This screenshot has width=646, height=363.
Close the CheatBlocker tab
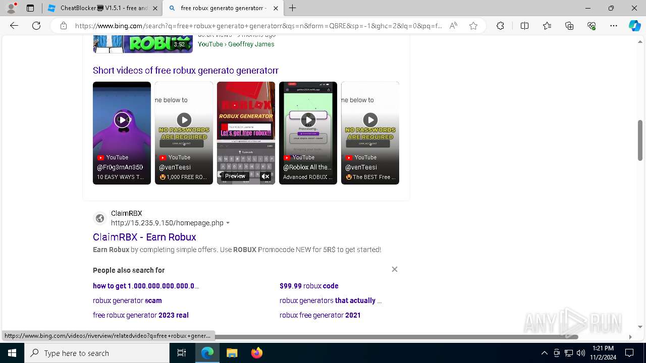coord(155,8)
